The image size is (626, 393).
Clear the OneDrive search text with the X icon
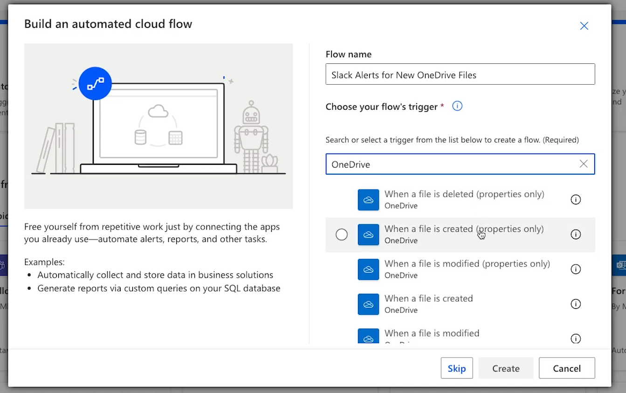point(584,164)
